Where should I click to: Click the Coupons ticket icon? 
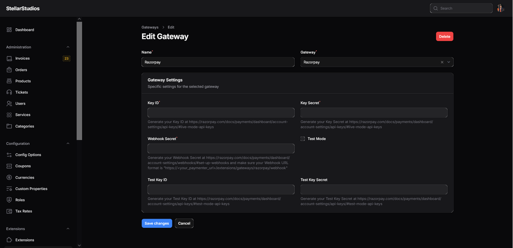pyautogui.click(x=9, y=166)
